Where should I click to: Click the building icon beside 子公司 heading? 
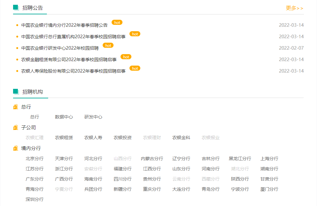point(16,128)
